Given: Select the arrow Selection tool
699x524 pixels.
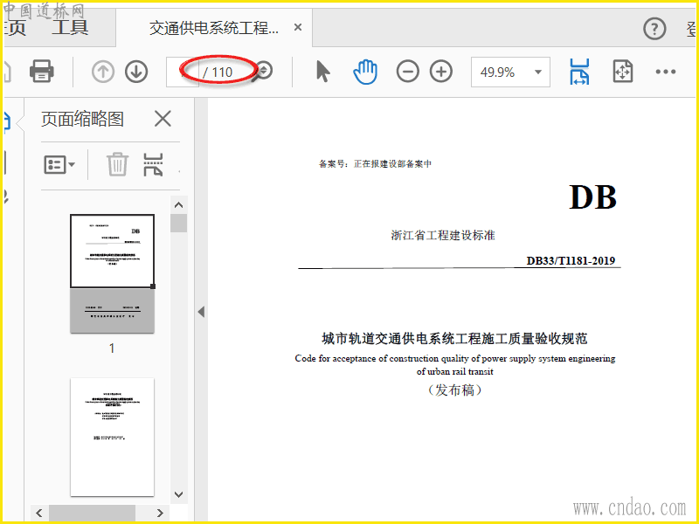Looking at the screenshot, I should pyautogui.click(x=322, y=72).
